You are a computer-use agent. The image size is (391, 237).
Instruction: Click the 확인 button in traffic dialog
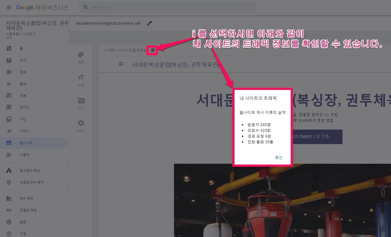[x=278, y=157]
